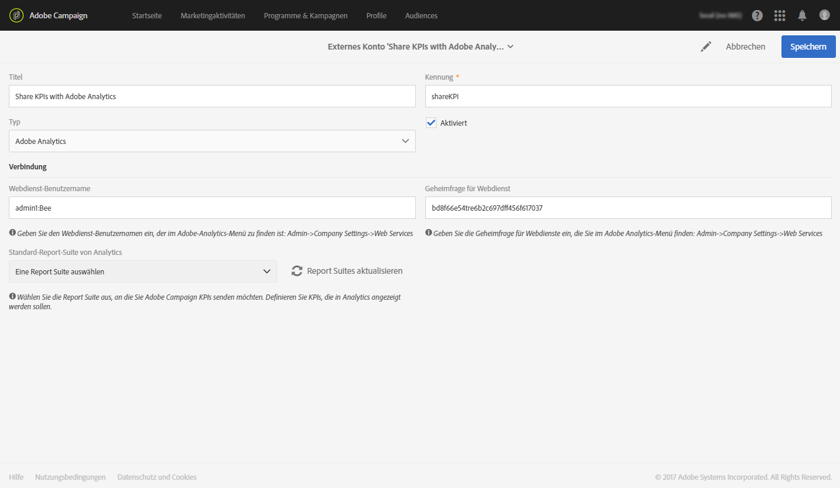Viewport: 840px width, 488px height.
Task: Open the Profile menu item
Action: (376, 16)
